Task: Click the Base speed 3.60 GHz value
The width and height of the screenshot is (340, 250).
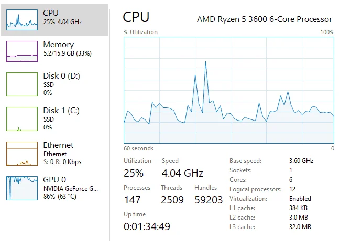Action: pos(301,161)
